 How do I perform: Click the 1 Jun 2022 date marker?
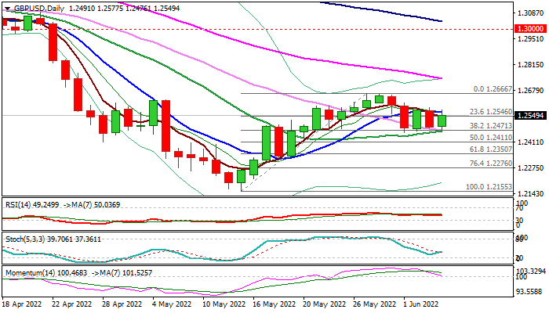click(420, 304)
